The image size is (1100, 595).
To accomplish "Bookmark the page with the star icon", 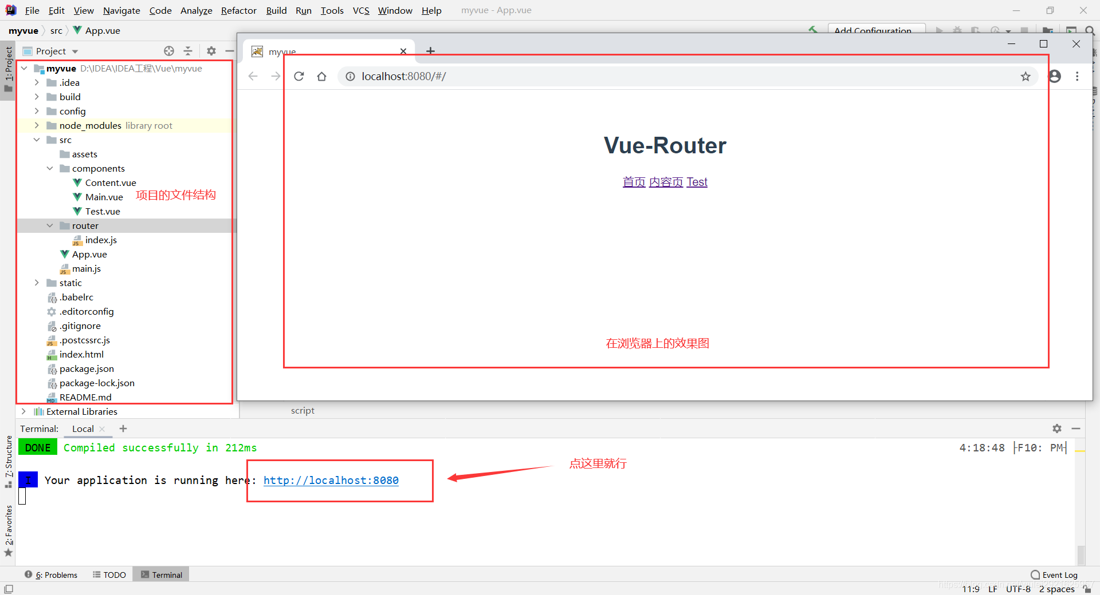I will point(1026,76).
